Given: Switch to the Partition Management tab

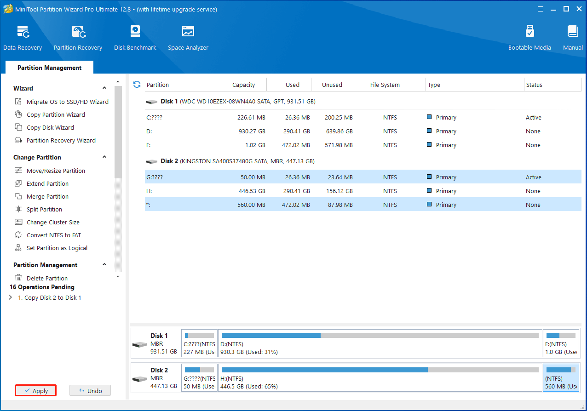Looking at the screenshot, I should click(x=50, y=68).
